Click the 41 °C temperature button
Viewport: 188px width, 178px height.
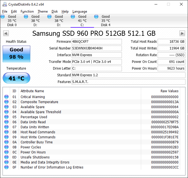[16, 78]
